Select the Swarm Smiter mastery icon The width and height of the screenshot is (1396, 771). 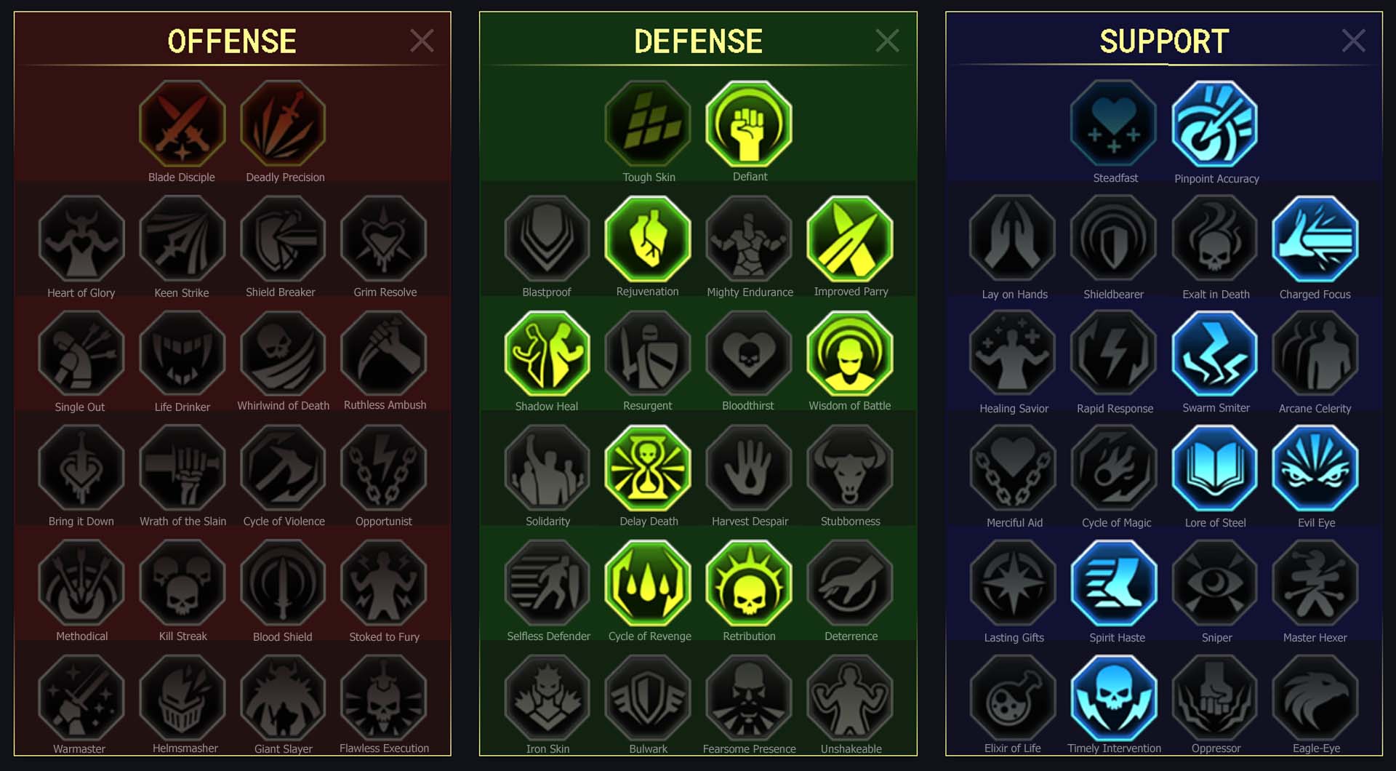pos(1215,353)
